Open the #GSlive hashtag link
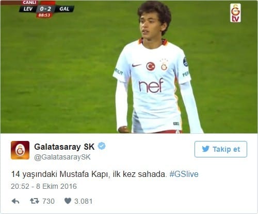Image resolution: width=258 pixels, height=214 pixels. click(x=184, y=174)
